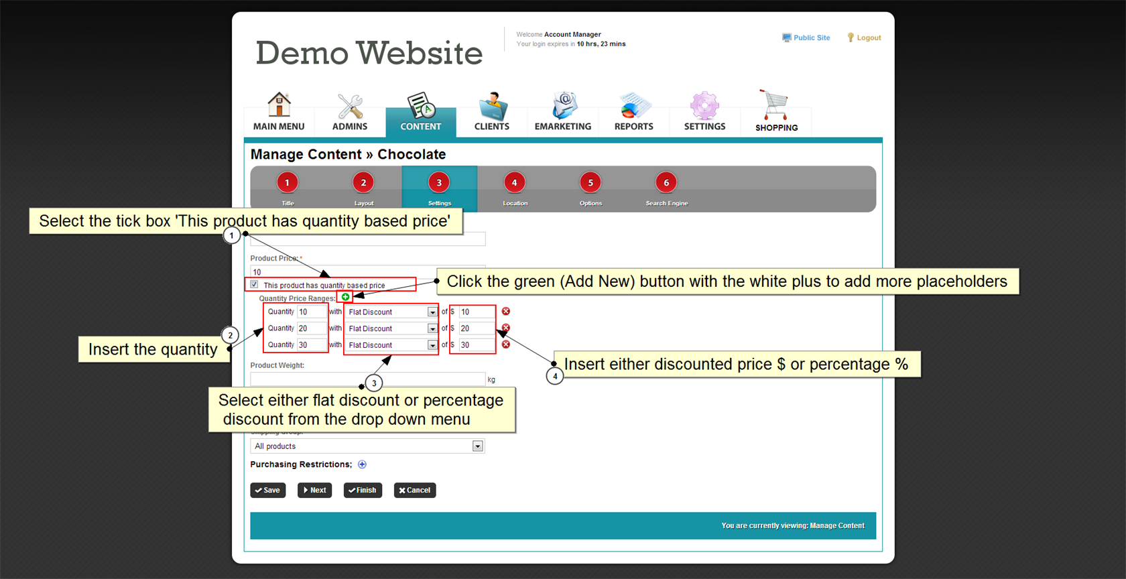The image size is (1126, 579).
Task: Click green Add New quantity range button
Action: click(345, 297)
